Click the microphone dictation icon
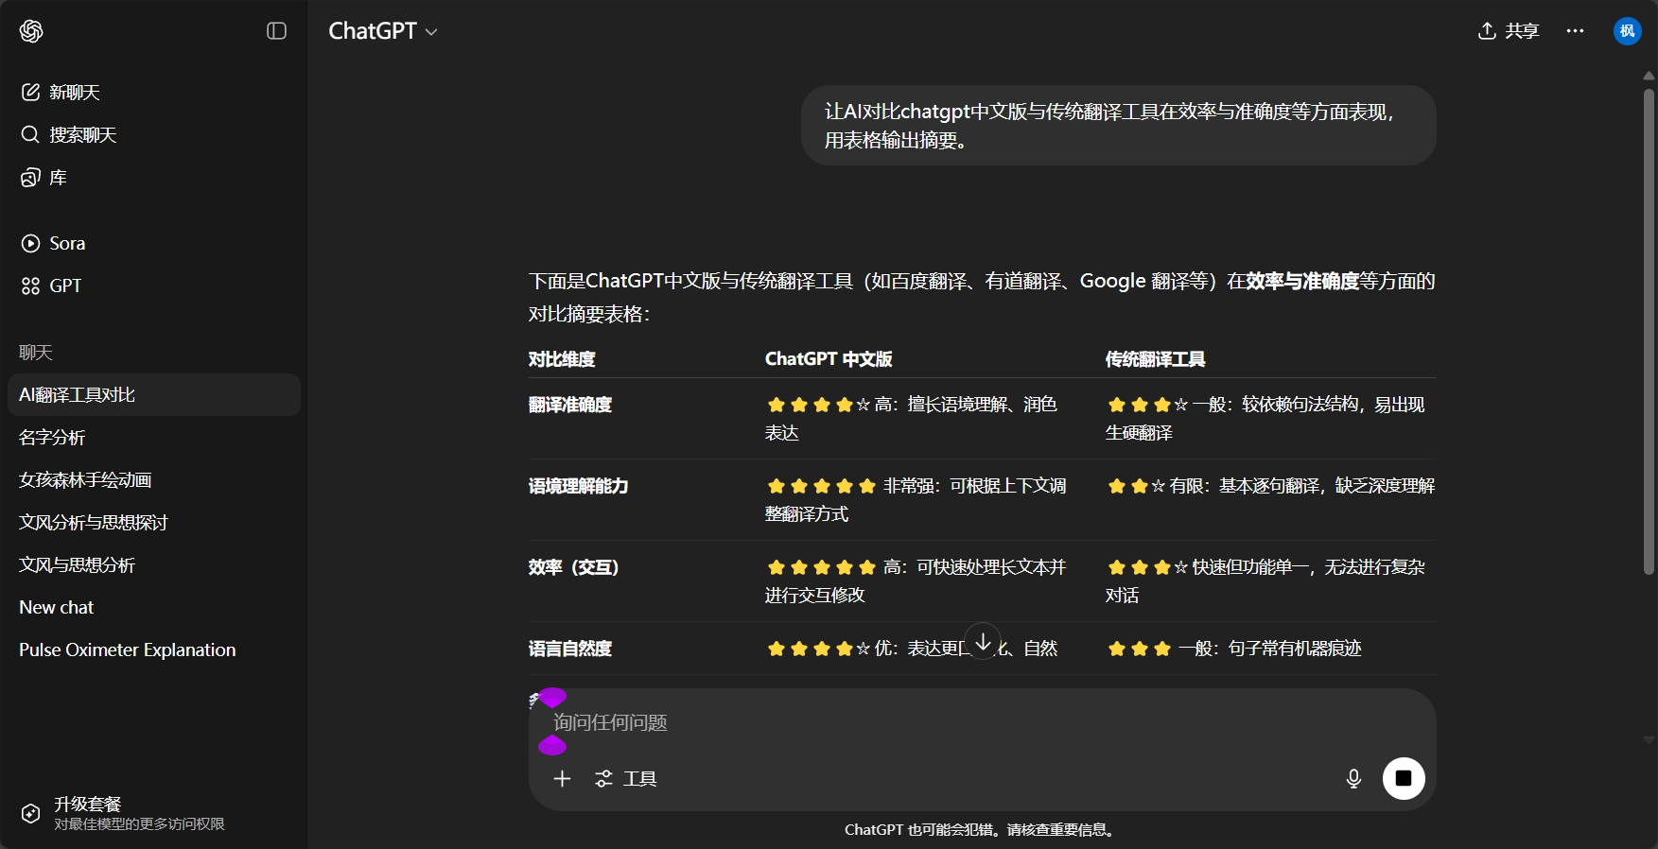This screenshot has height=849, width=1658. pyautogui.click(x=1353, y=778)
